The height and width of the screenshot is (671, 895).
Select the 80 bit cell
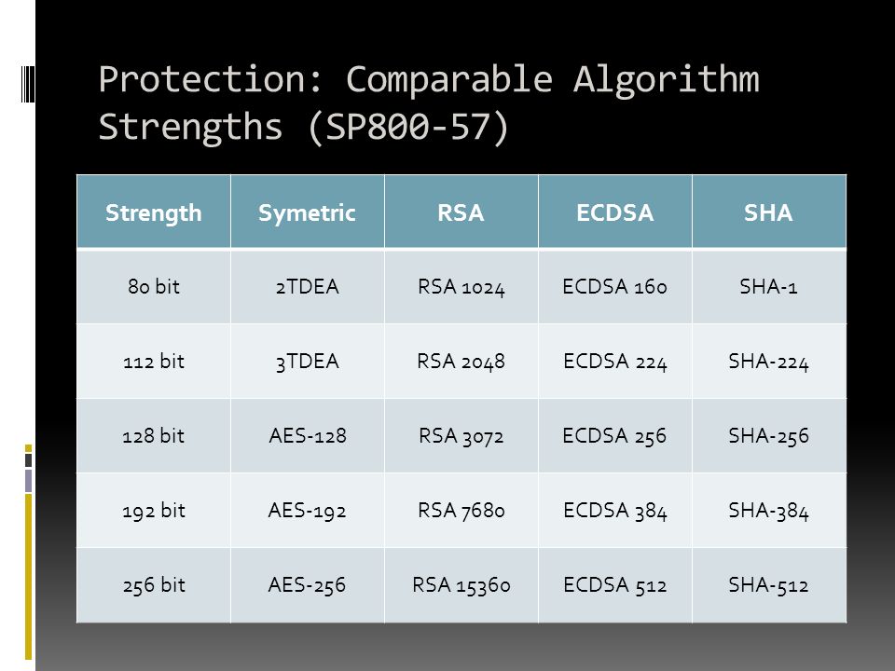pyautogui.click(x=154, y=286)
